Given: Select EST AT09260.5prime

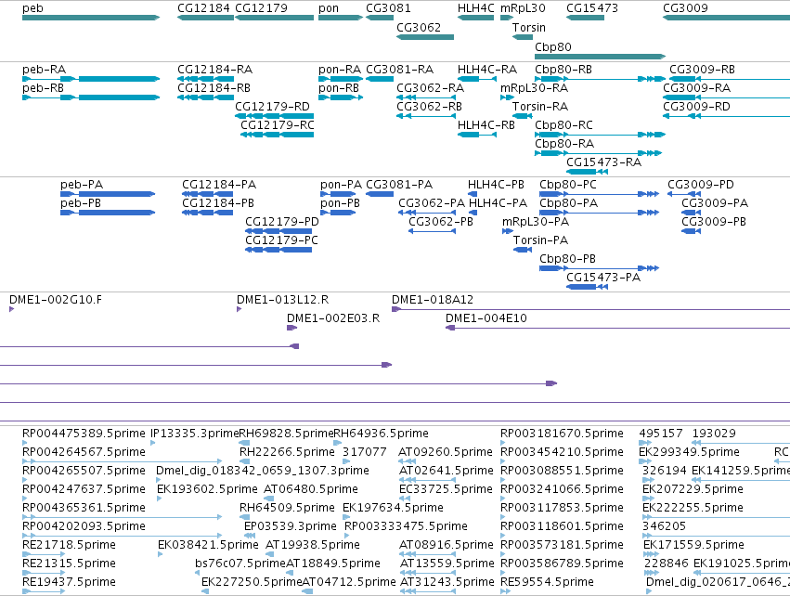Looking at the screenshot, I should [446, 452].
